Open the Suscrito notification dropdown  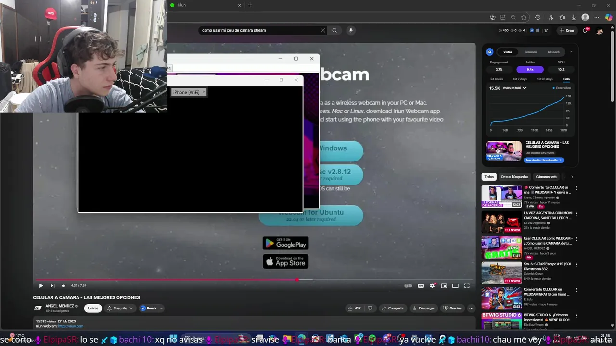(x=120, y=308)
